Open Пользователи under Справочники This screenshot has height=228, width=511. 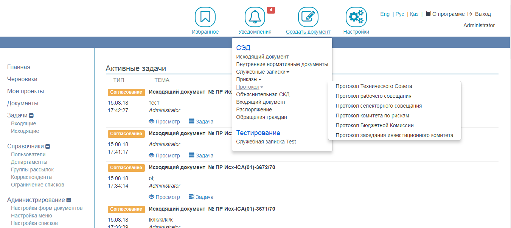tap(28, 154)
